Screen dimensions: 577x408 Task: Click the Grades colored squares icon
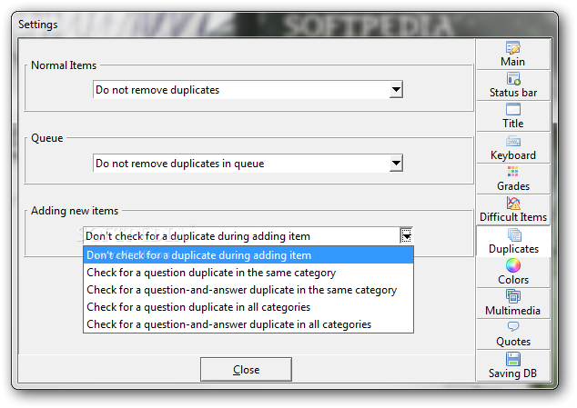(x=513, y=171)
